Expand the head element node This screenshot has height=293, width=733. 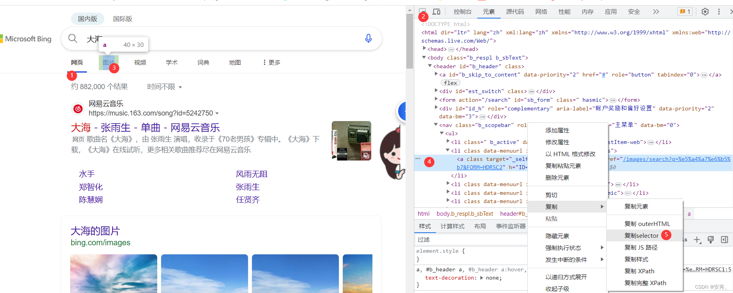425,49
